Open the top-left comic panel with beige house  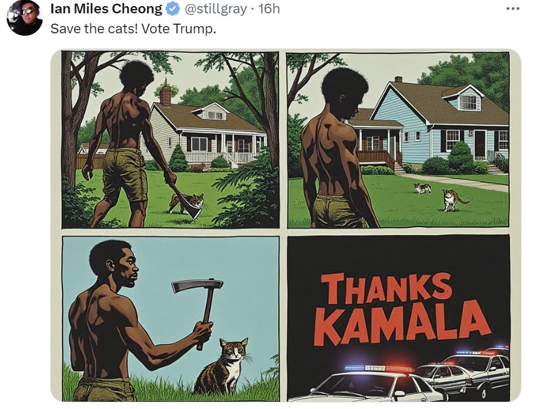pos(170,140)
